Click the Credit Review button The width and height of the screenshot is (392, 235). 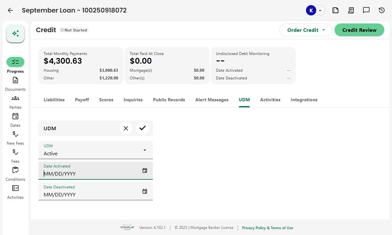click(x=359, y=30)
